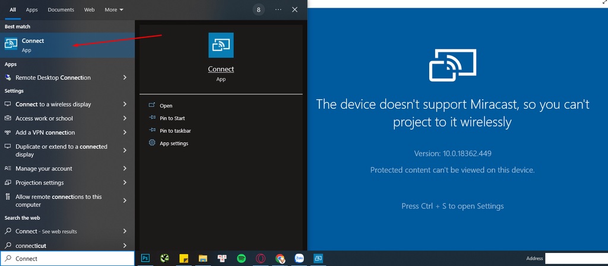608x266 pixels.
Task: Open Zalo from the taskbar
Action: pos(299,258)
